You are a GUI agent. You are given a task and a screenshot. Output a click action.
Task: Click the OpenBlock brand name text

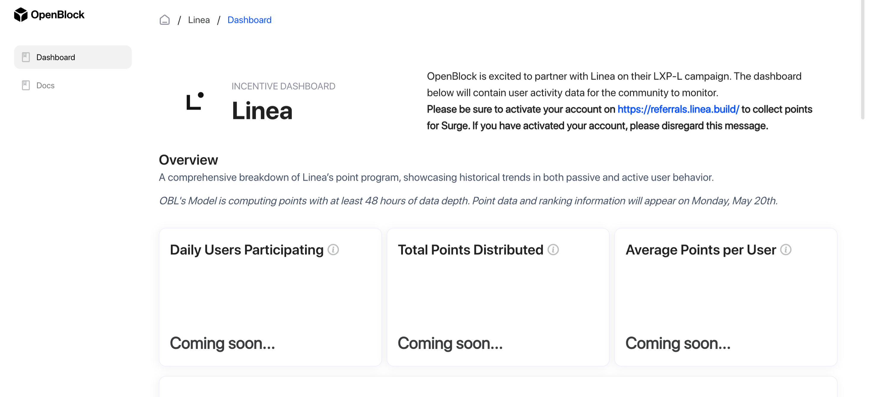click(58, 15)
